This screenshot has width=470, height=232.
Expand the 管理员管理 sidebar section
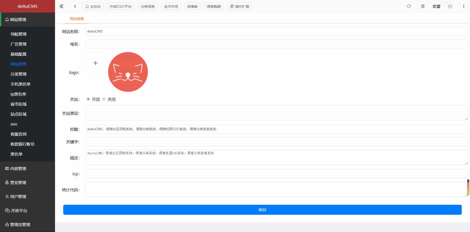tap(27, 224)
